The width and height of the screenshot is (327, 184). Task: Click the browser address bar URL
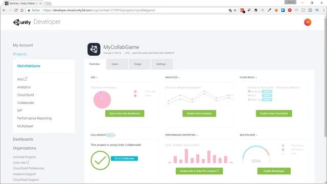click(99, 10)
